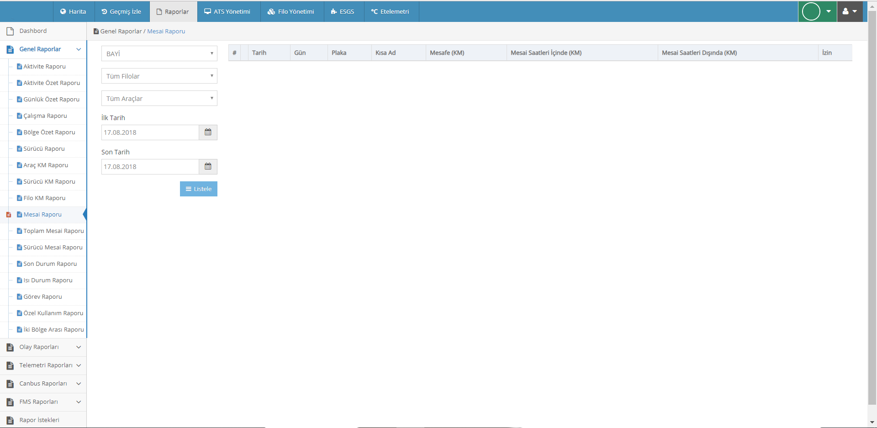Open Son Durum Raporu
This screenshot has width=877, height=428.
tap(50, 264)
